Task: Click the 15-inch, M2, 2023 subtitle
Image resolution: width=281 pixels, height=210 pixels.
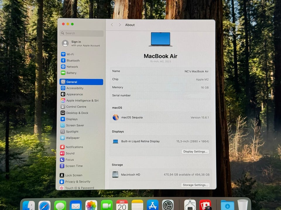Action: point(160,62)
